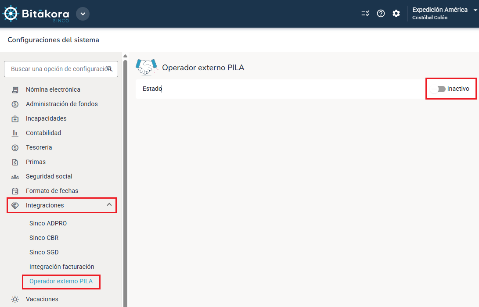Click the Formato de fechas calendar icon
The height and width of the screenshot is (307, 479).
(x=15, y=191)
